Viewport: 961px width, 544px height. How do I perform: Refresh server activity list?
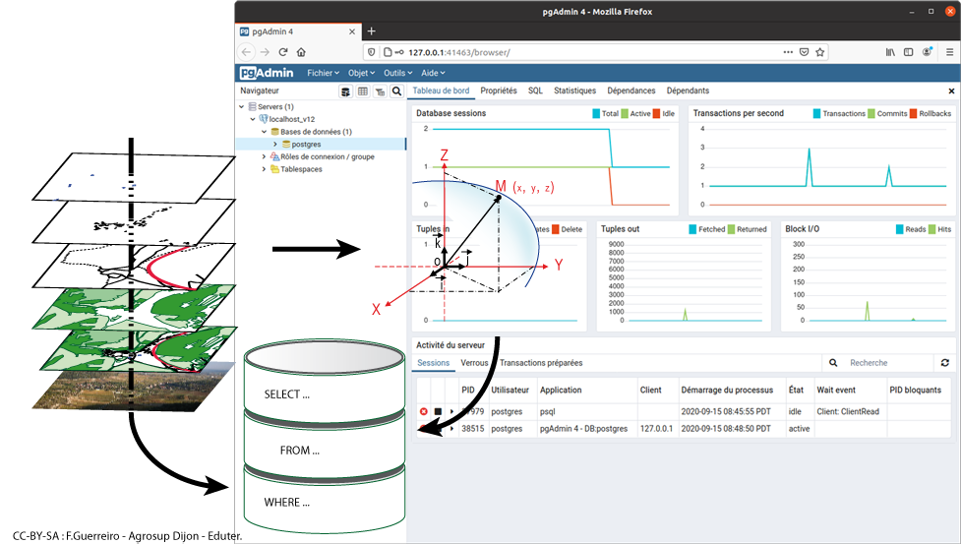coord(945,363)
